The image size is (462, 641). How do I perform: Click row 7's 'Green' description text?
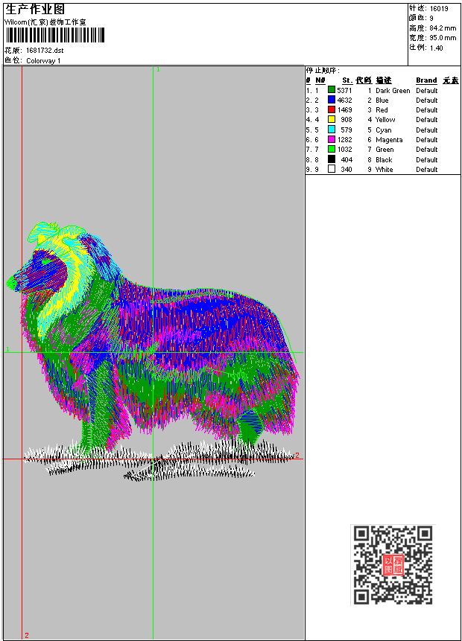point(385,150)
